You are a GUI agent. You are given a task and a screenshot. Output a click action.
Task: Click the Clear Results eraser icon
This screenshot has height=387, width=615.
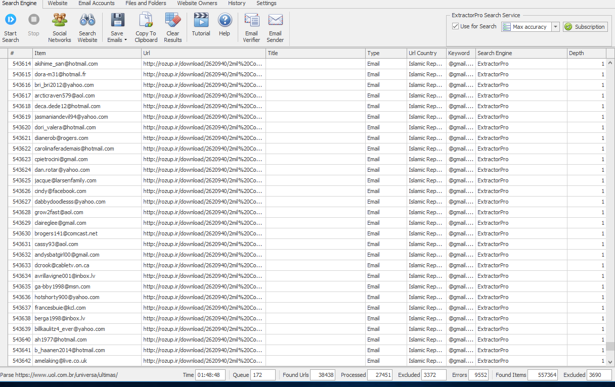(x=173, y=20)
